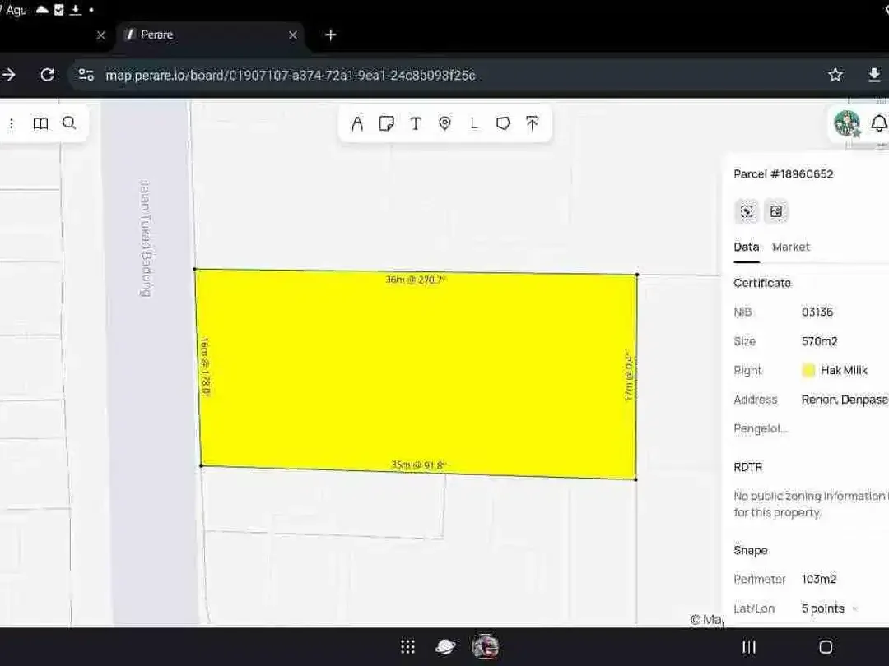
Task: Select the location pin tool
Action: [445, 123]
